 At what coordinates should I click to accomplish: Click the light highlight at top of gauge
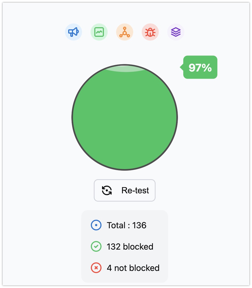[125, 69]
